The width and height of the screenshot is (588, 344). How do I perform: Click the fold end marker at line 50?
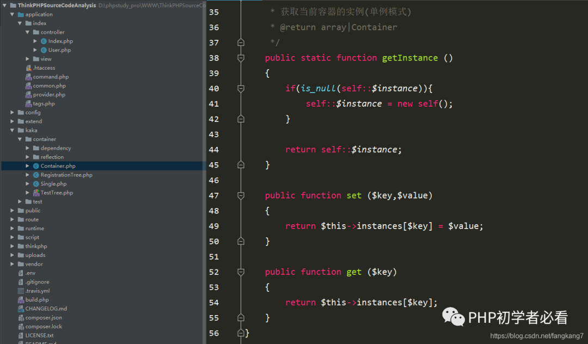(x=241, y=241)
